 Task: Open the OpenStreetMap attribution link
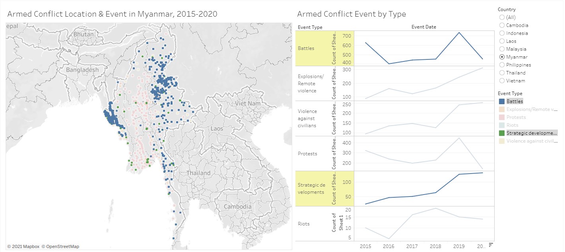61,246
